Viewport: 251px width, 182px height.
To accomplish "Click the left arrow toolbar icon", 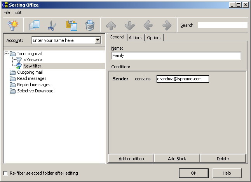I will point(148,26).
